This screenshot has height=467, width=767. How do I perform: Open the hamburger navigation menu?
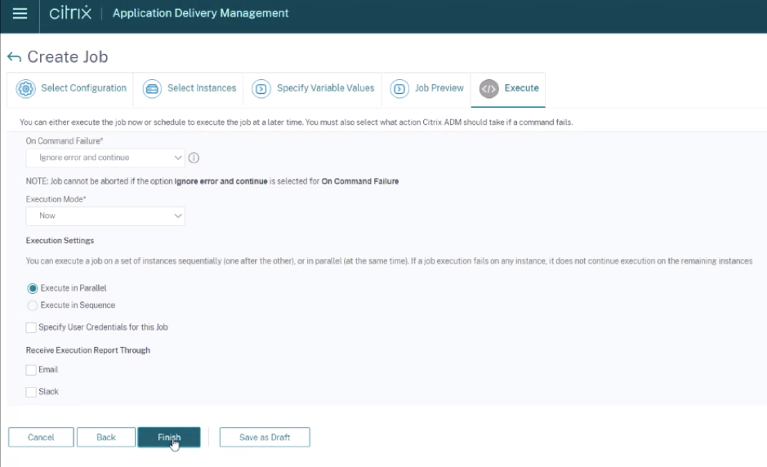coord(20,13)
